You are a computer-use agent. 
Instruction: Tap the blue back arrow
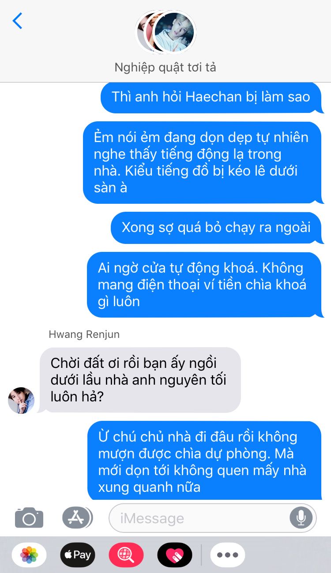(x=18, y=21)
